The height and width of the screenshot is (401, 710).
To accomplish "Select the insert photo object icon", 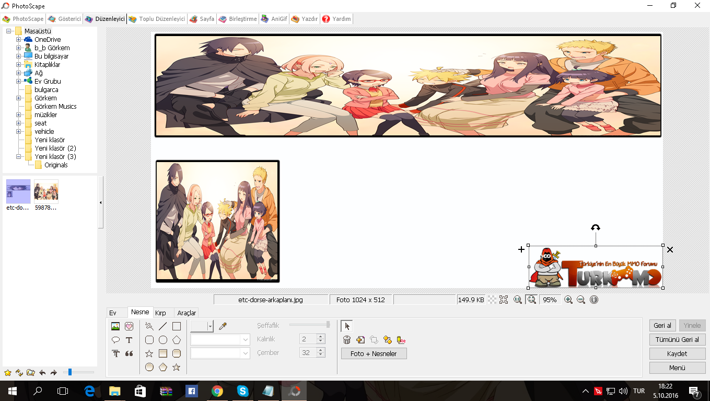I will (115, 326).
